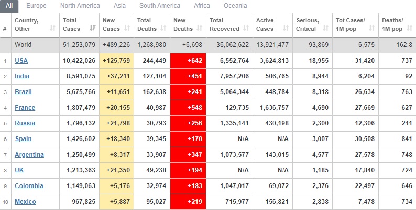This screenshot has height=210, width=416.
Task: Open the Asia region tab
Action: click(120, 6)
